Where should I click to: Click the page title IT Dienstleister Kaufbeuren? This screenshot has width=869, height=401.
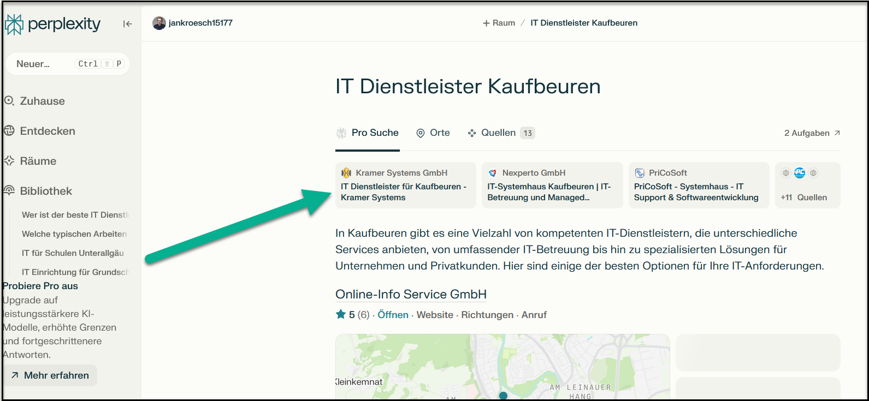pyautogui.click(x=468, y=86)
